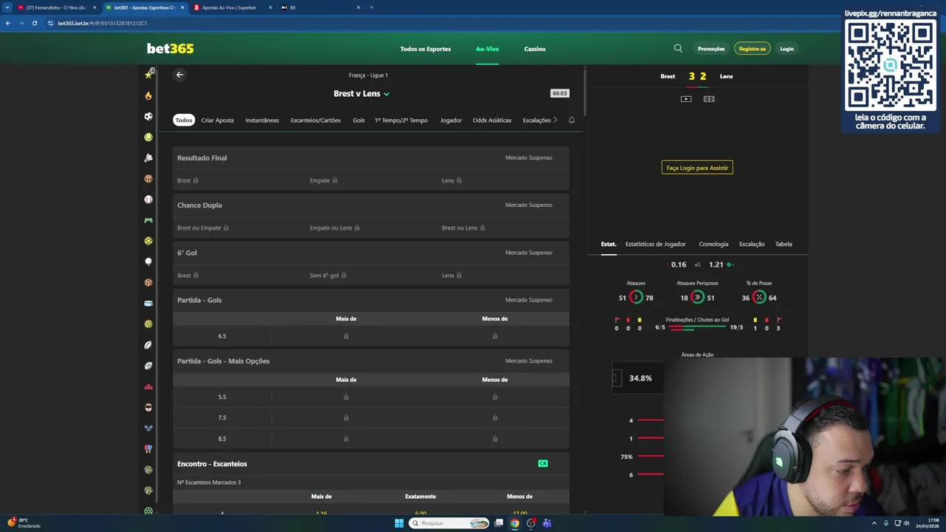
Task: Click Windows taskbar Pesquisar search box
Action: (x=449, y=523)
